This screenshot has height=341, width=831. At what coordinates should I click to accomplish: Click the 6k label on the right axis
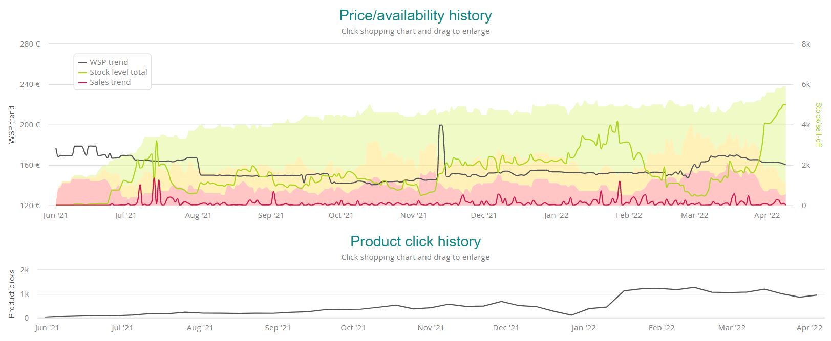(x=806, y=84)
